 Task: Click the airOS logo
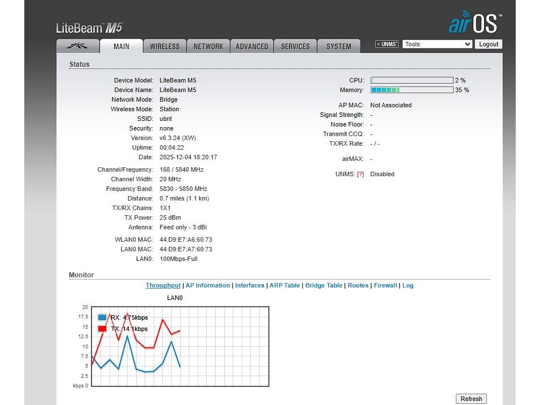[474, 23]
